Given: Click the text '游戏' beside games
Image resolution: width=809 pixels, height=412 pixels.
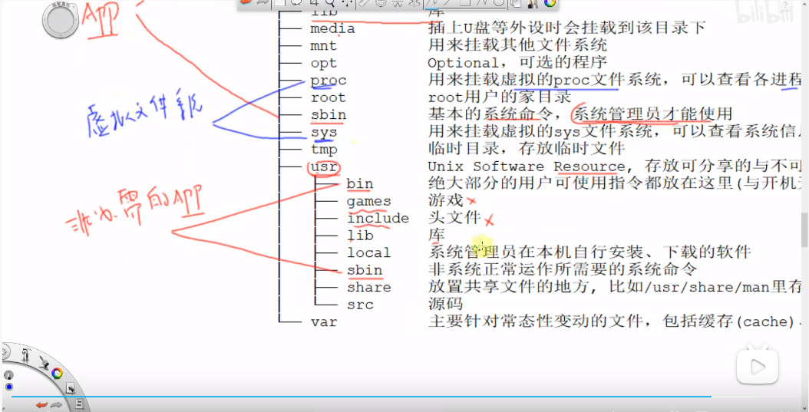Looking at the screenshot, I should (x=445, y=200).
